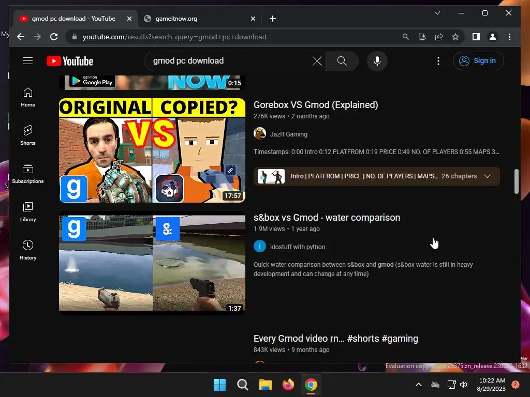Select the gmod pc download YouTube tab
530x397 pixels.
(76, 19)
